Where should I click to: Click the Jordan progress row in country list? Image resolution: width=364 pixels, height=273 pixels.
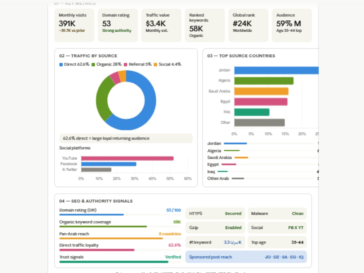click(x=263, y=143)
